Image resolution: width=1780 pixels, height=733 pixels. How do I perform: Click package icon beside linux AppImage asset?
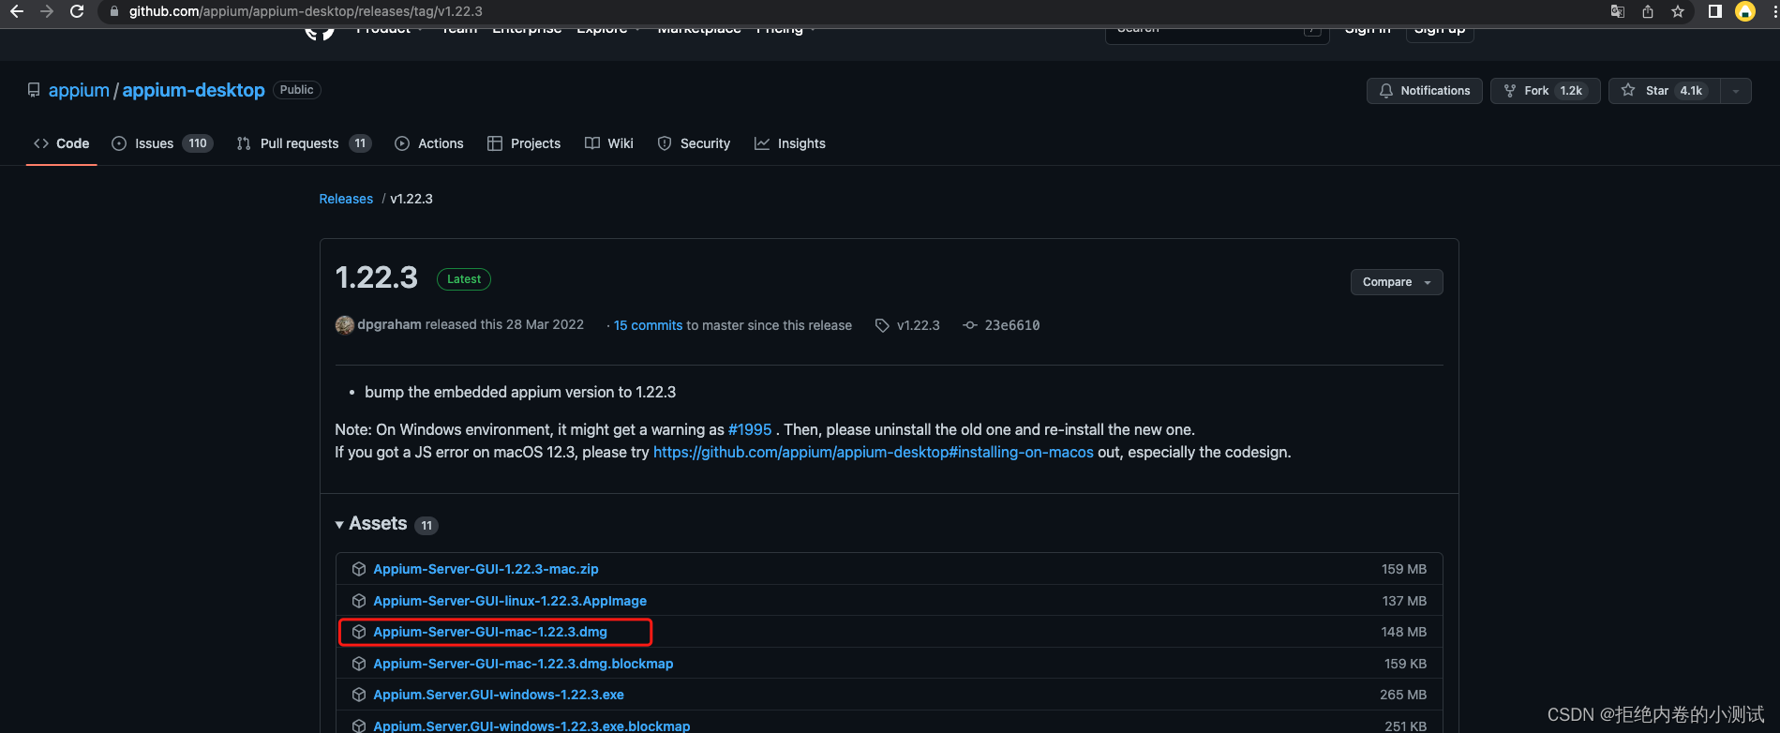(359, 601)
